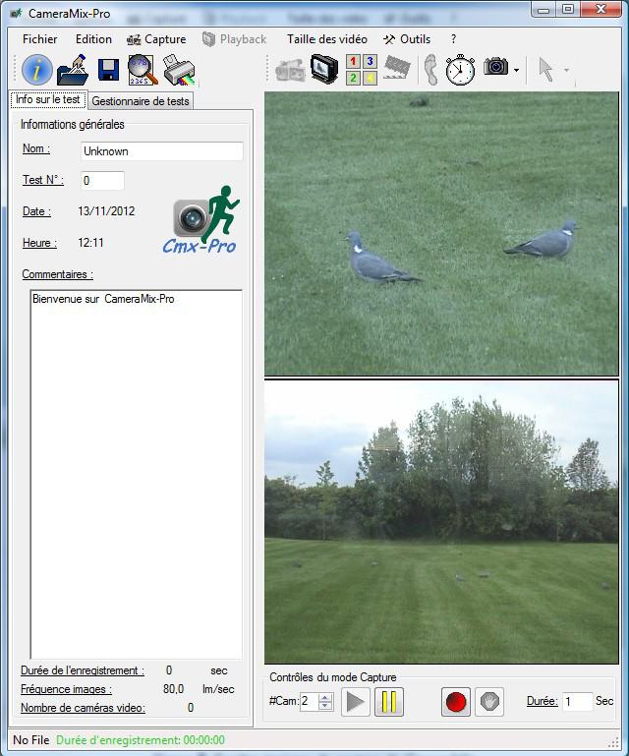Image resolution: width=629 pixels, height=756 pixels.
Task: Open the pointer tool dropdown arrow
Action: pyautogui.click(x=566, y=71)
